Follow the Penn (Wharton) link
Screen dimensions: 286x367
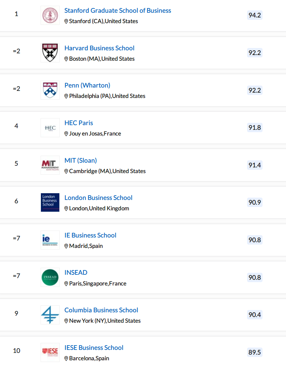click(87, 86)
